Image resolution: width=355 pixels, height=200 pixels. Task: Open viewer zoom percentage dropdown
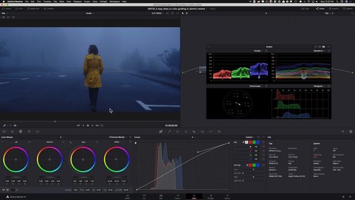[x=4, y=13]
